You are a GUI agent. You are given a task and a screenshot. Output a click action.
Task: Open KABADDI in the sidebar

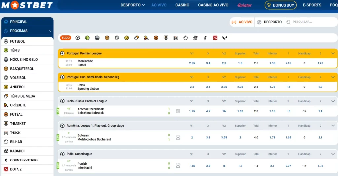(27, 151)
